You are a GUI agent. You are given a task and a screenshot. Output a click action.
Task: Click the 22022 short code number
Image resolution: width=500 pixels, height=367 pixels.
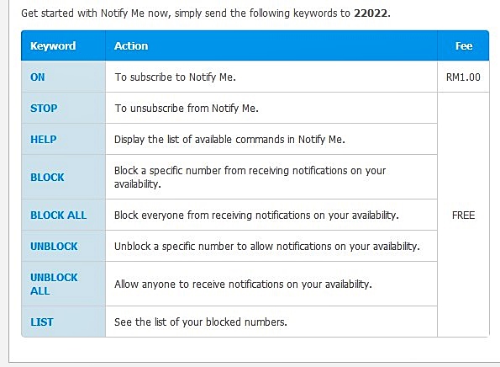point(371,13)
